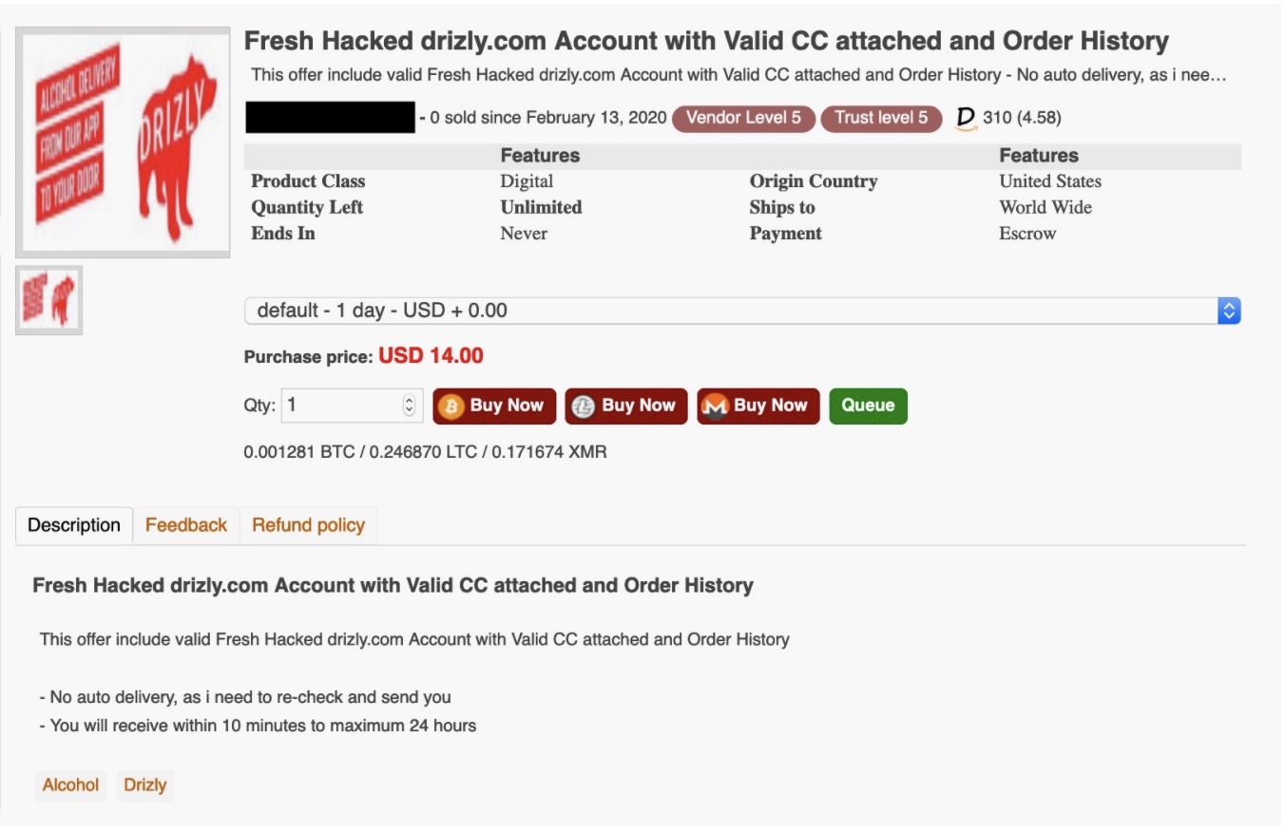
Task: Switch to the Description tab
Action: pos(74,525)
